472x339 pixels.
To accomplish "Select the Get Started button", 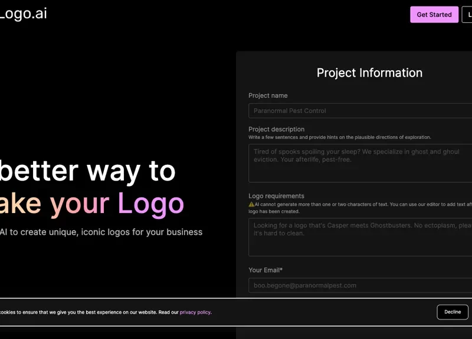I will 434,14.
